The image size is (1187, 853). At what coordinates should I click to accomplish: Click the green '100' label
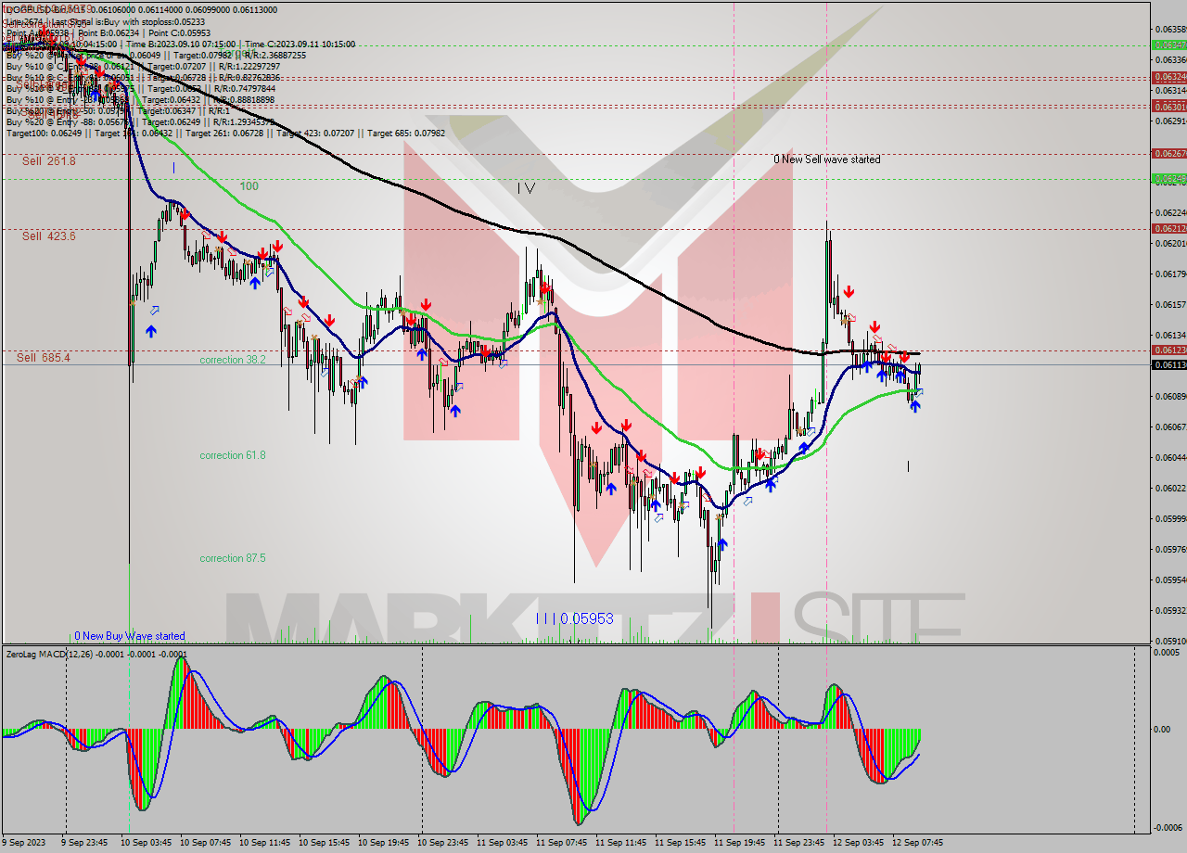249,186
